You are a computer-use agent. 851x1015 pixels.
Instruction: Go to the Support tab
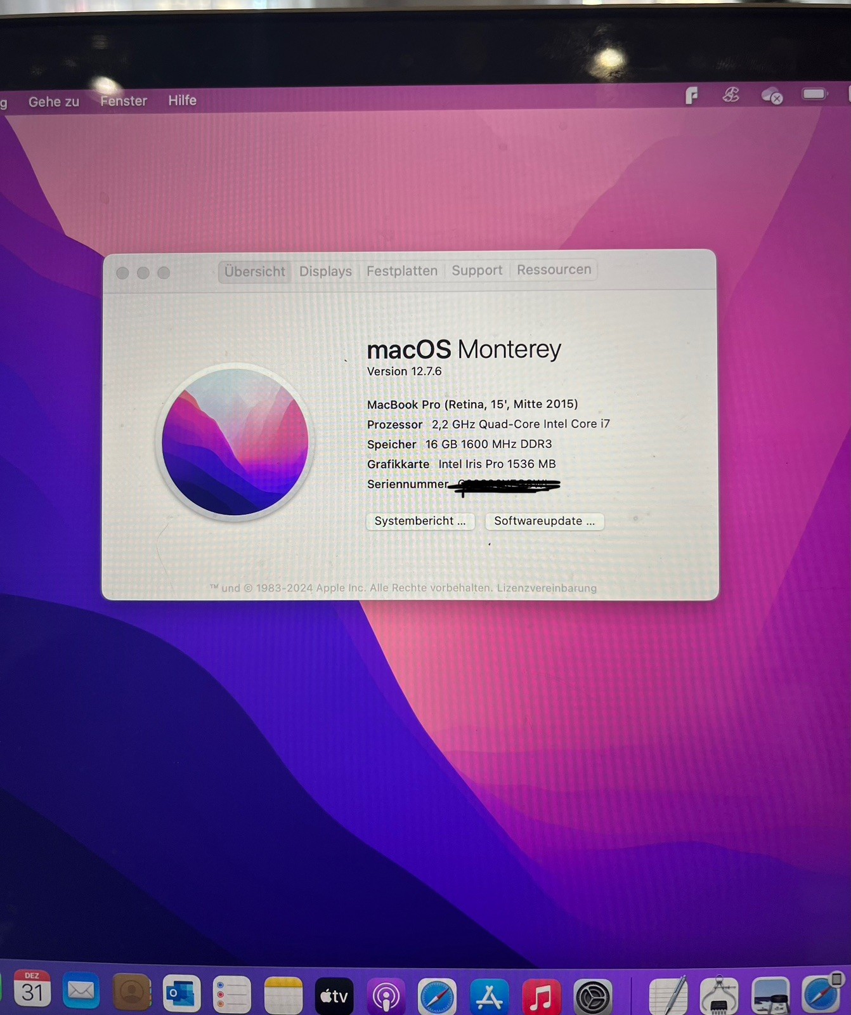point(477,270)
